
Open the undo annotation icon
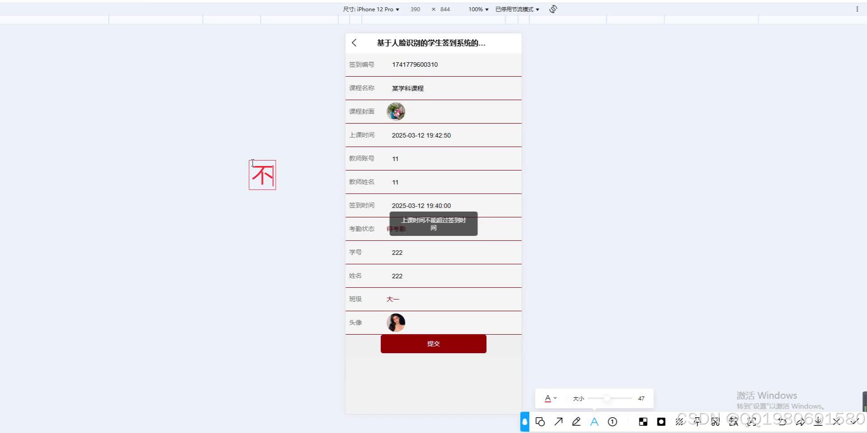click(x=783, y=422)
